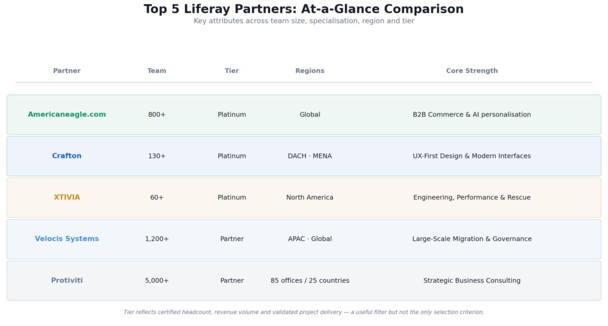Click the 'Regions' column header
This screenshot has height=326, width=608.
pyautogui.click(x=310, y=71)
